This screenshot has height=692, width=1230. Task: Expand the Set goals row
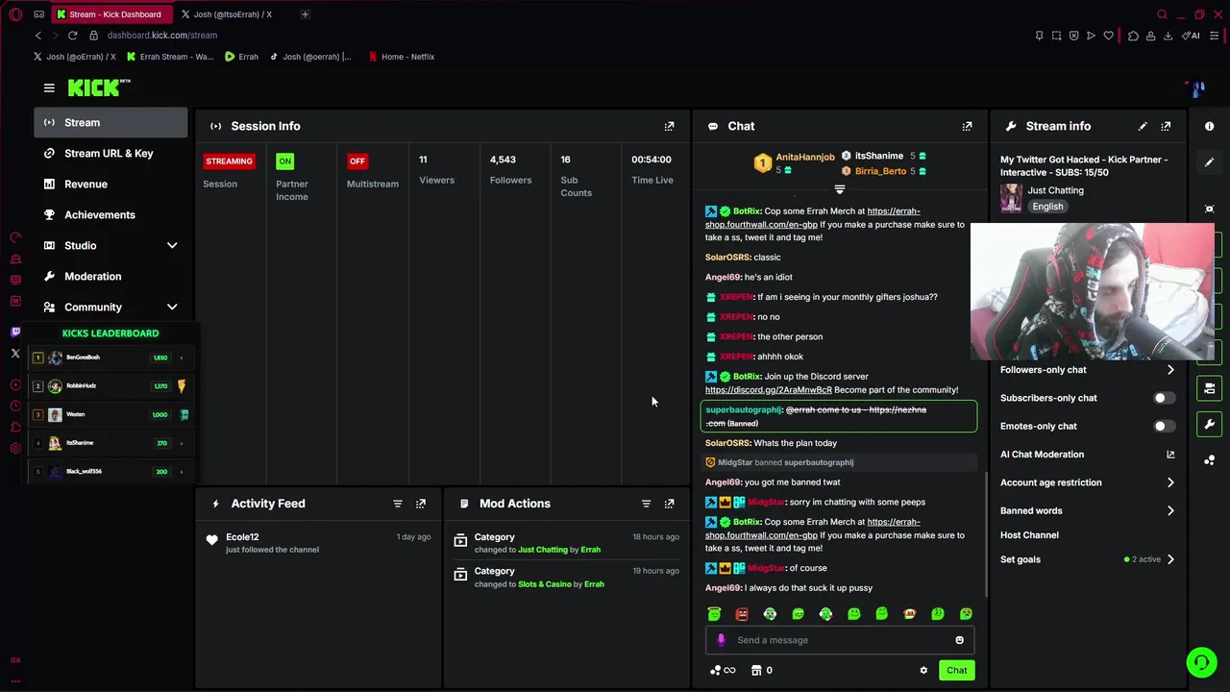click(x=1087, y=559)
